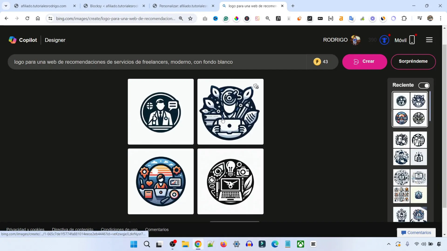Copy the second generated logo using its copy icon
The height and width of the screenshot is (251, 447).
[x=256, y=86]
